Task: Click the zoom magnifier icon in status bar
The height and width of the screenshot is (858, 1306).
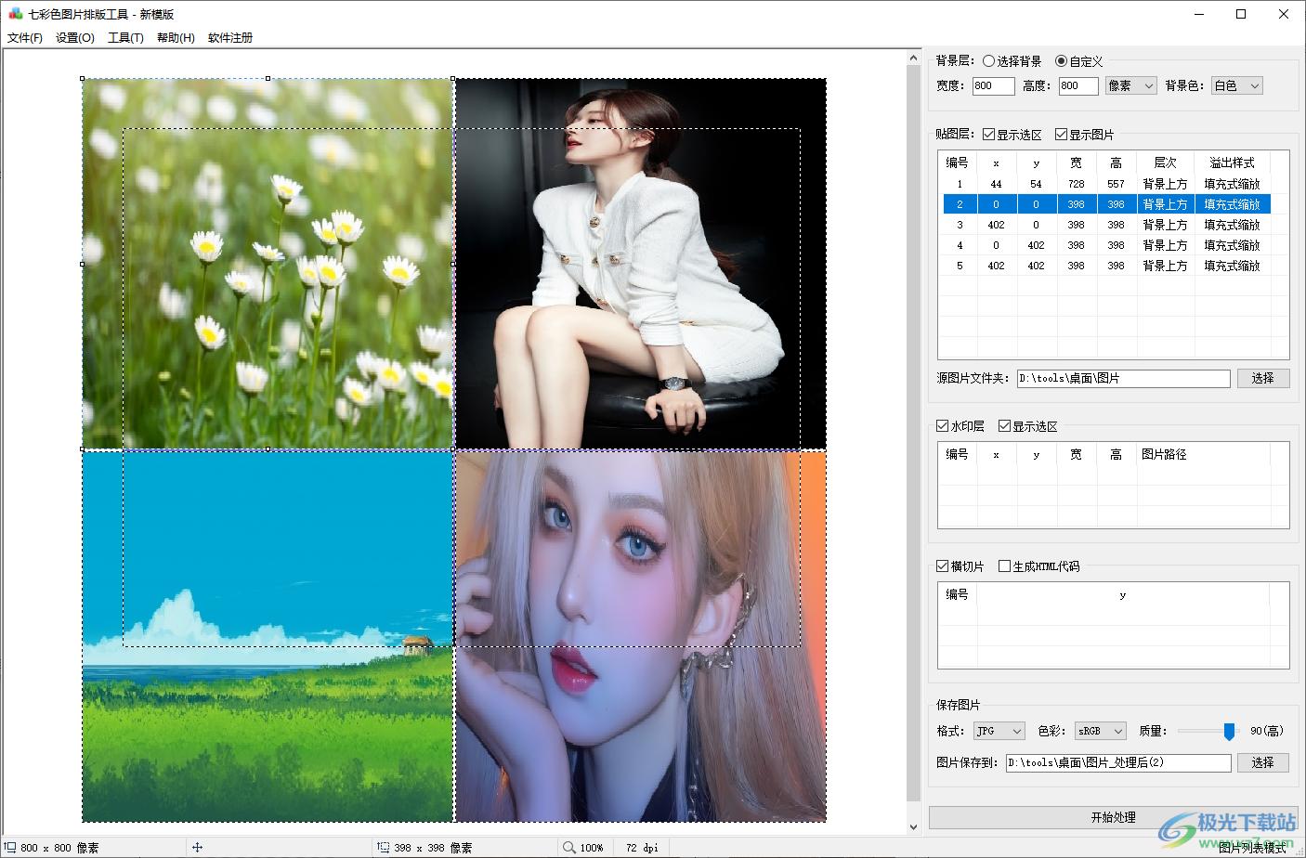Action: click(x=568, y=847)
